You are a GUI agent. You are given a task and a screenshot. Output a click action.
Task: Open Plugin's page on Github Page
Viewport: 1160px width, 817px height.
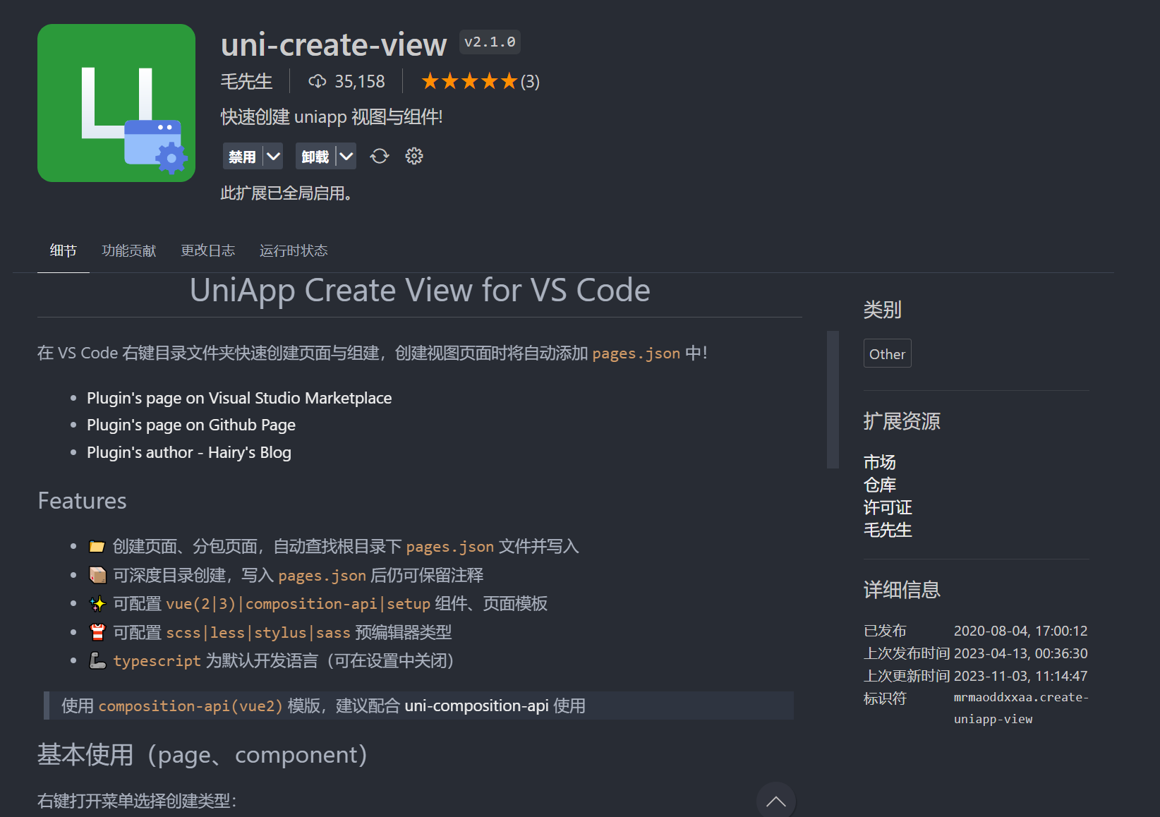(191, 425)
